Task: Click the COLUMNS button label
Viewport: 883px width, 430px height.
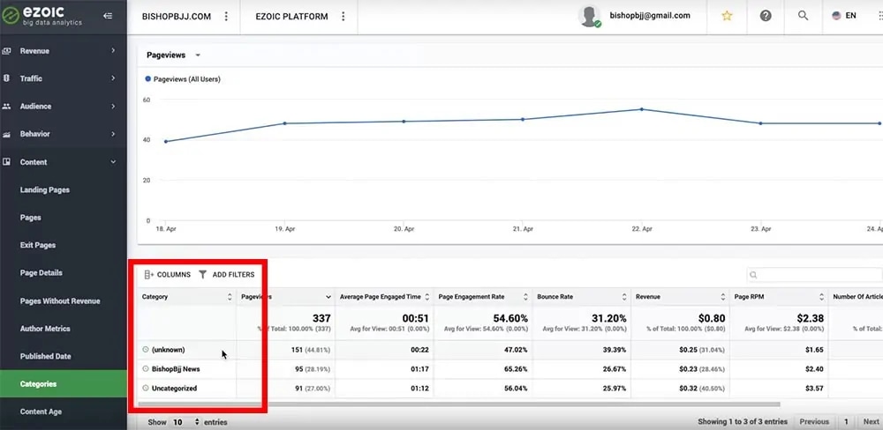Action: (173, 275)
